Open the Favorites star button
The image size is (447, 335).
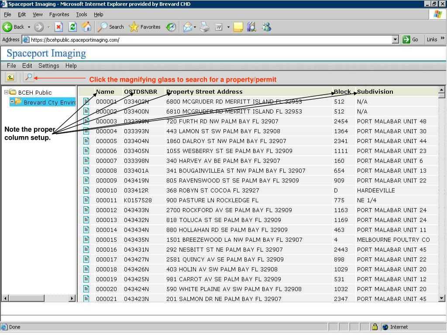pyautogui.click(x=145, y=27)
